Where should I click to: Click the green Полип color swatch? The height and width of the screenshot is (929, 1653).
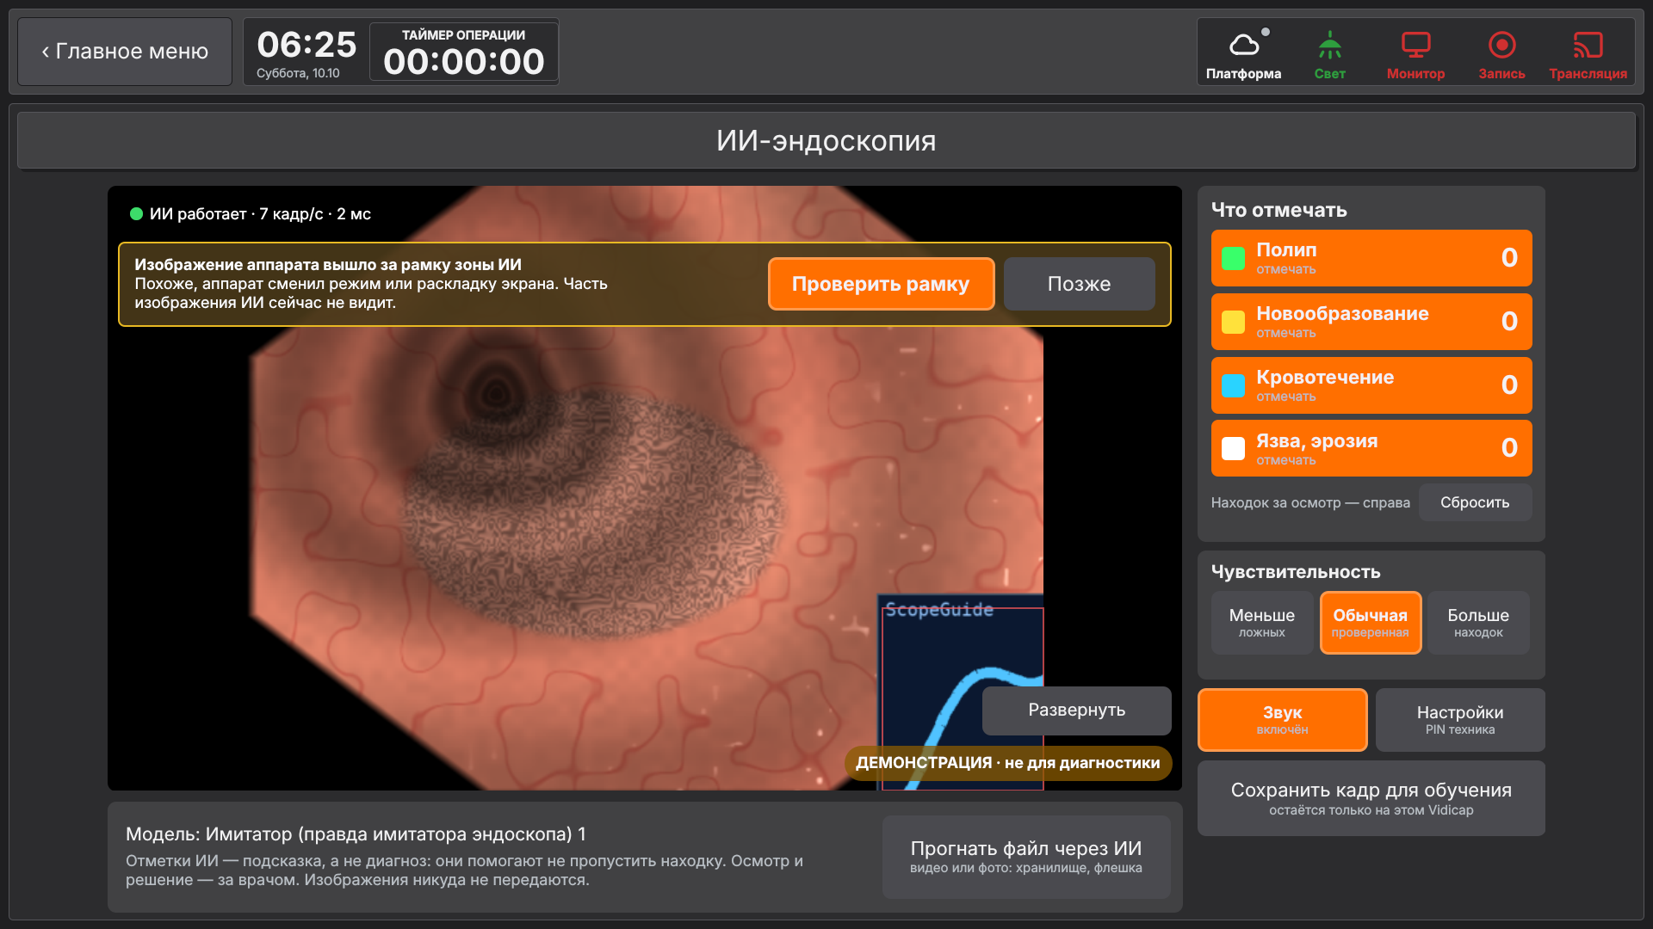pyautogui.click(x=1233, y=258)
